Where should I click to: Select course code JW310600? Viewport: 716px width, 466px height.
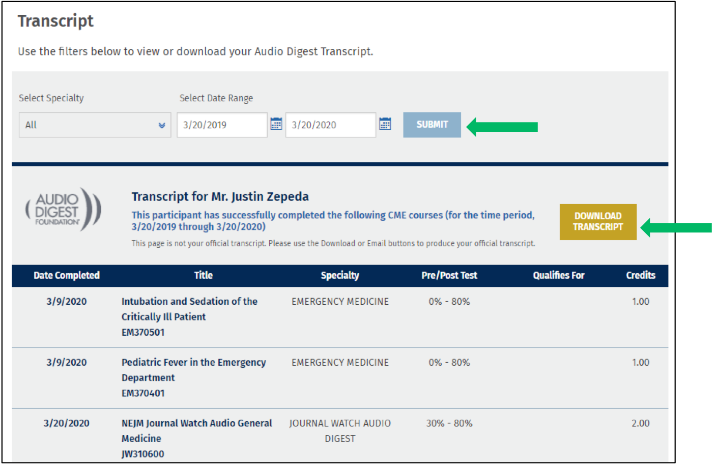[x=142, y=454]
